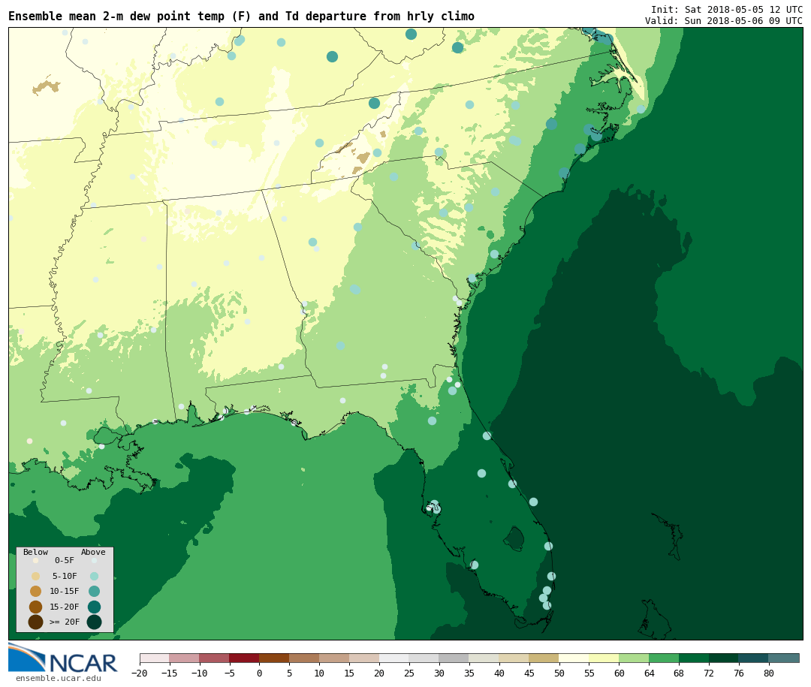Viewport: 811px width, 687px height.
Task: Select the map title starting 'Ensemble mean 2-m dew point'
Action: (242, 17)
